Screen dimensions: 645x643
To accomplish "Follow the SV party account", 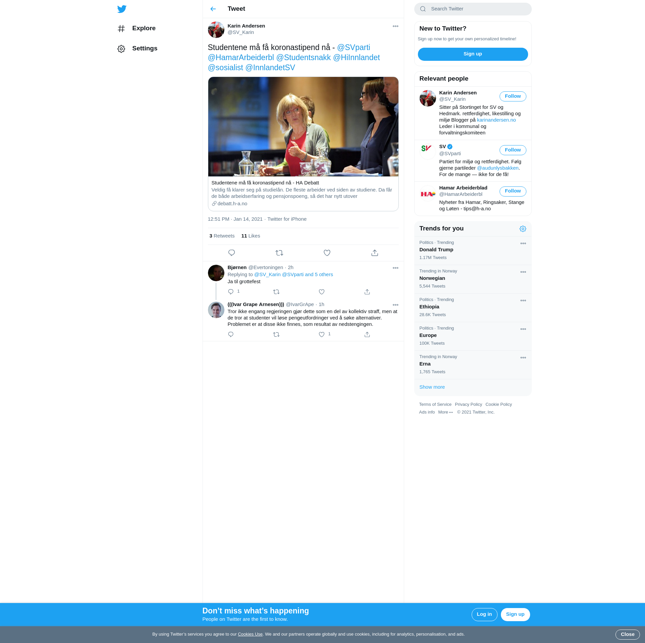I will (x=513, y=150).
